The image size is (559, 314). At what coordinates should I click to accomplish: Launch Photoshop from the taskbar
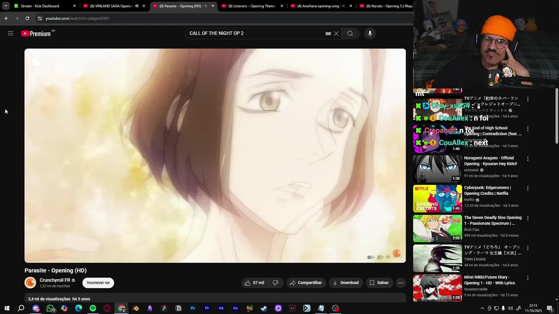[x=193, y=308]
